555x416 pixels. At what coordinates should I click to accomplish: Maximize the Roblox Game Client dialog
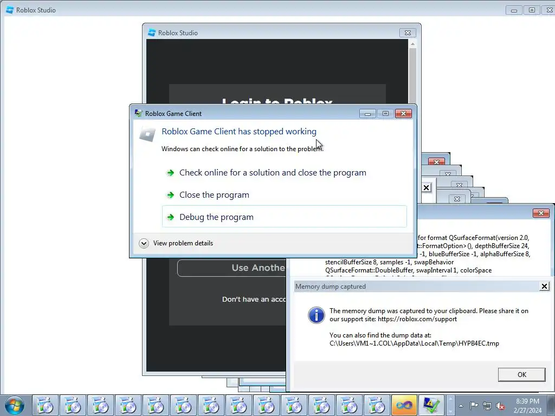tap(385, 114)
